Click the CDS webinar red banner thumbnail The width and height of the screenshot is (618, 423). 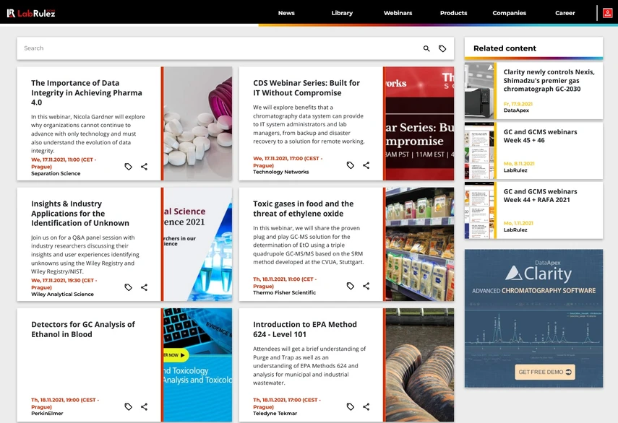420,123
